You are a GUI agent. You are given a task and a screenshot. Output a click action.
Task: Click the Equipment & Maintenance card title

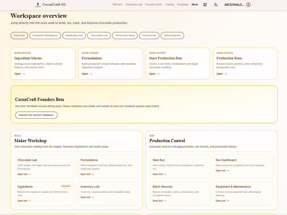coord(233,187)
